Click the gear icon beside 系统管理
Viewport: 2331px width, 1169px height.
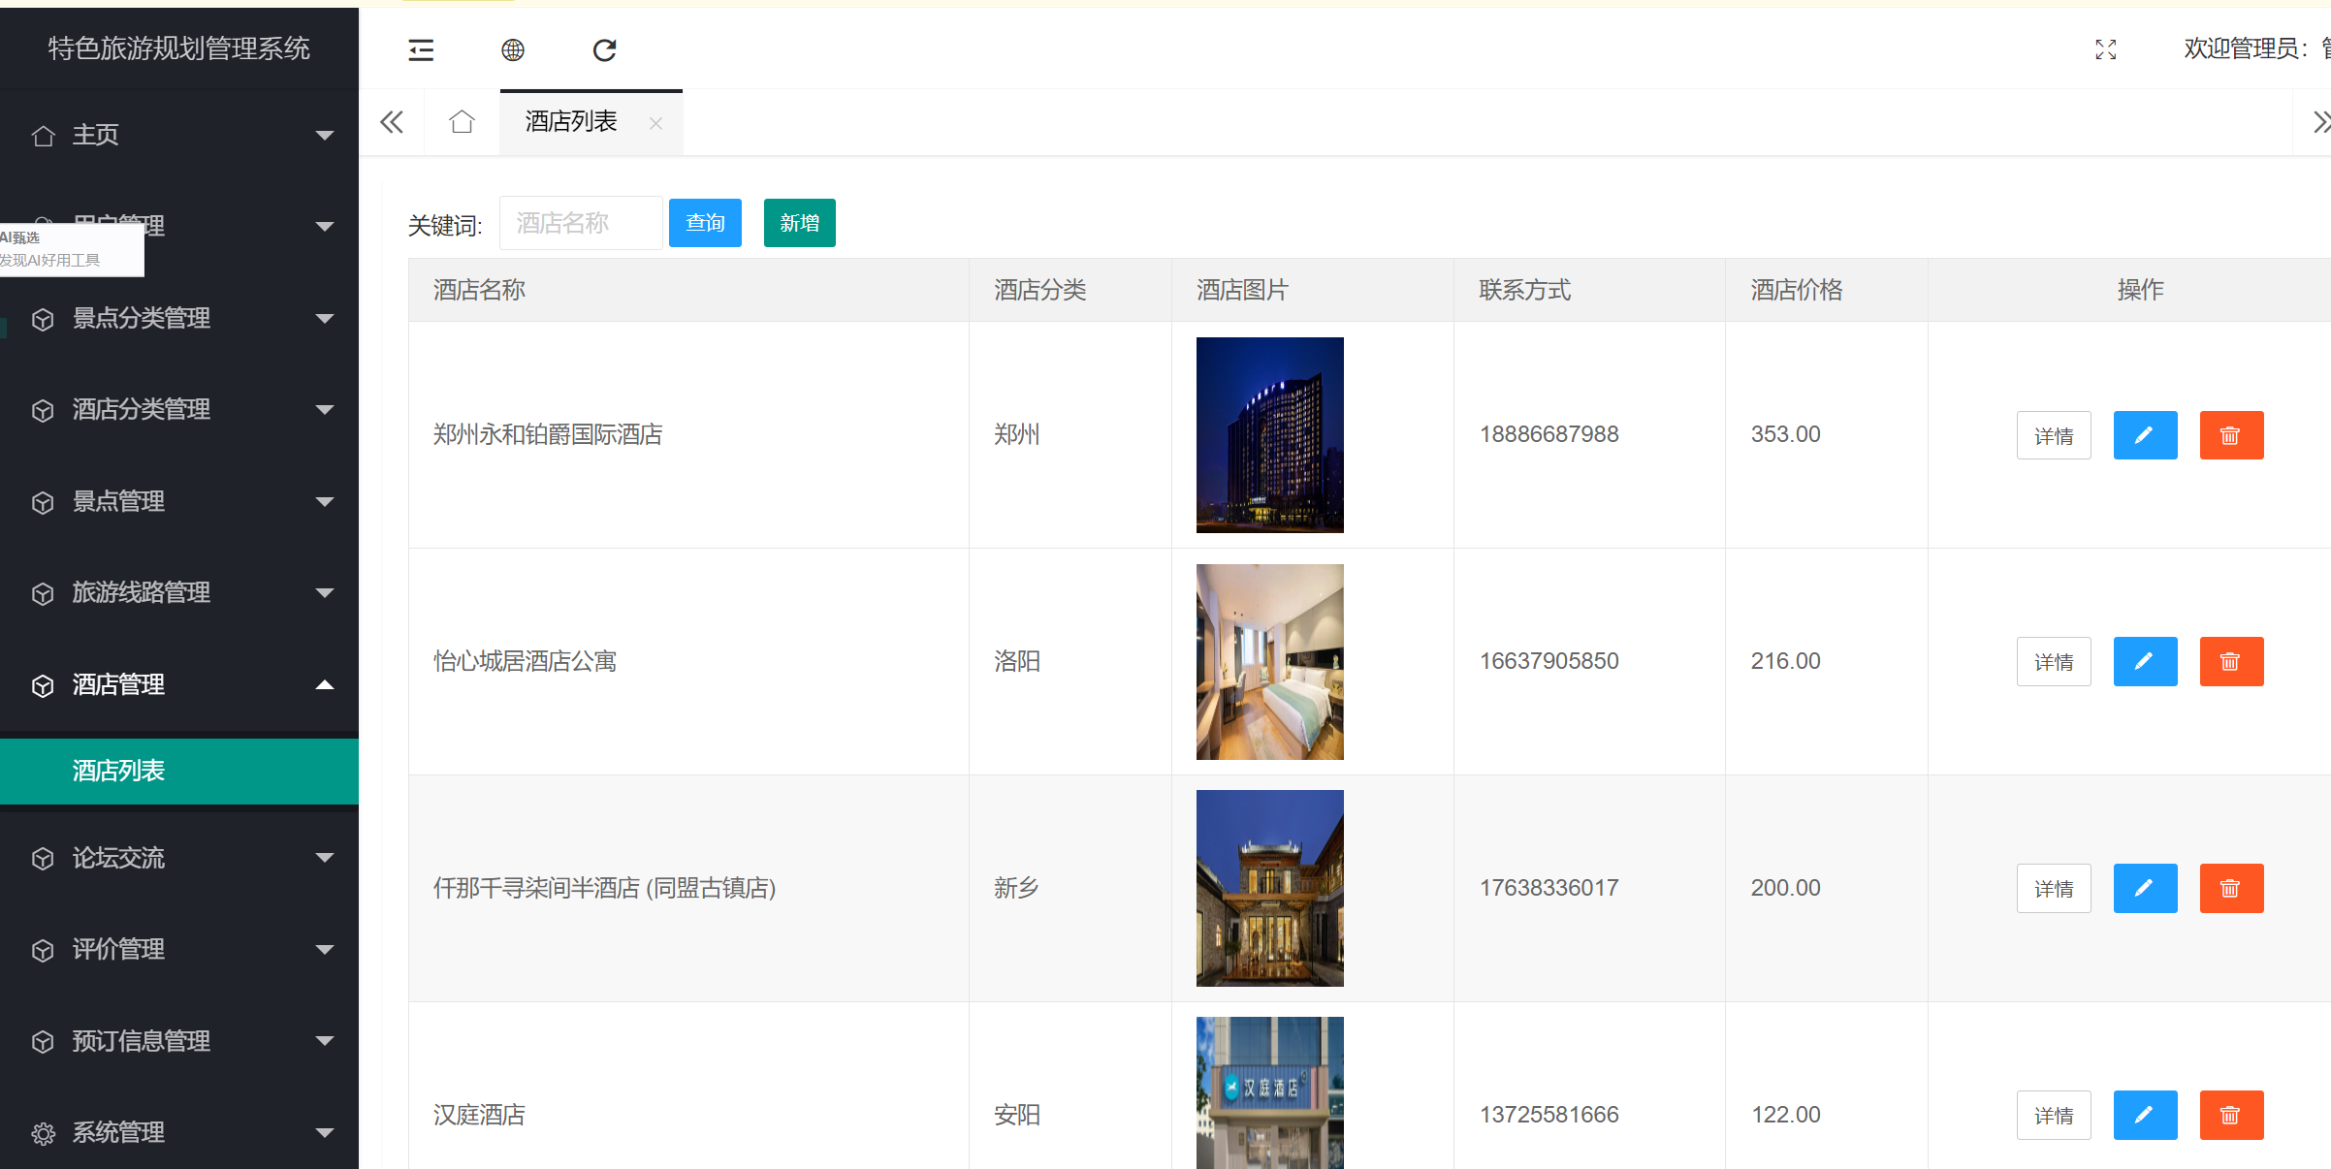pyautogui.click(x=43, y=1132)
